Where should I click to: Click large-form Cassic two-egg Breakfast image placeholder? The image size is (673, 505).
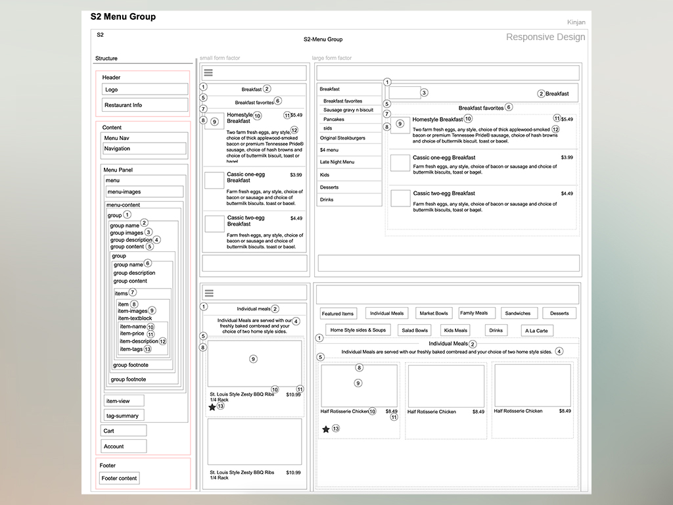click(x=400, y=199)
